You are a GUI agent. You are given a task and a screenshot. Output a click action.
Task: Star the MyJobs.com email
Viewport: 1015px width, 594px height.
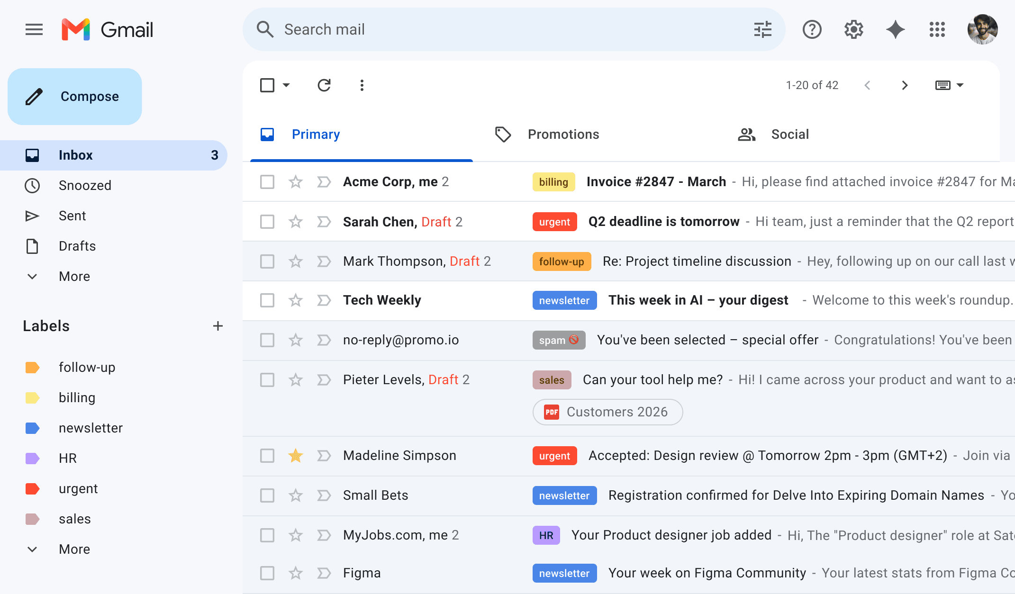[296, 535]
